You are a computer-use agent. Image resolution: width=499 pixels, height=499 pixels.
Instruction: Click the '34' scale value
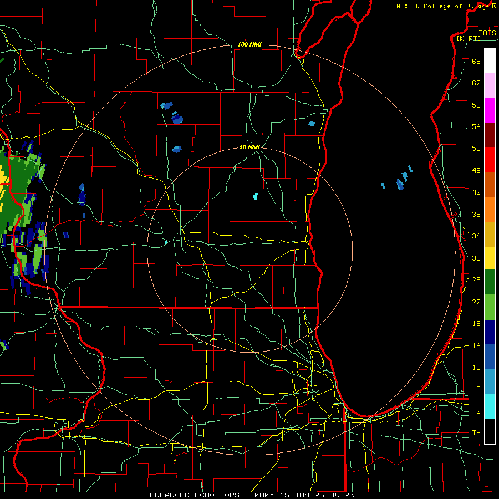point(476,236)
